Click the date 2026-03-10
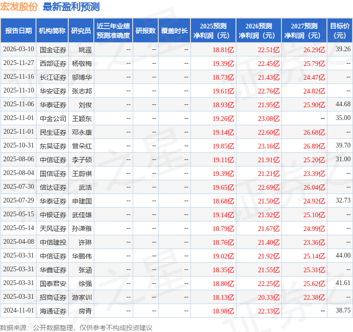The width and height of the screenshot is (353, 332). (x=18, y=49)
